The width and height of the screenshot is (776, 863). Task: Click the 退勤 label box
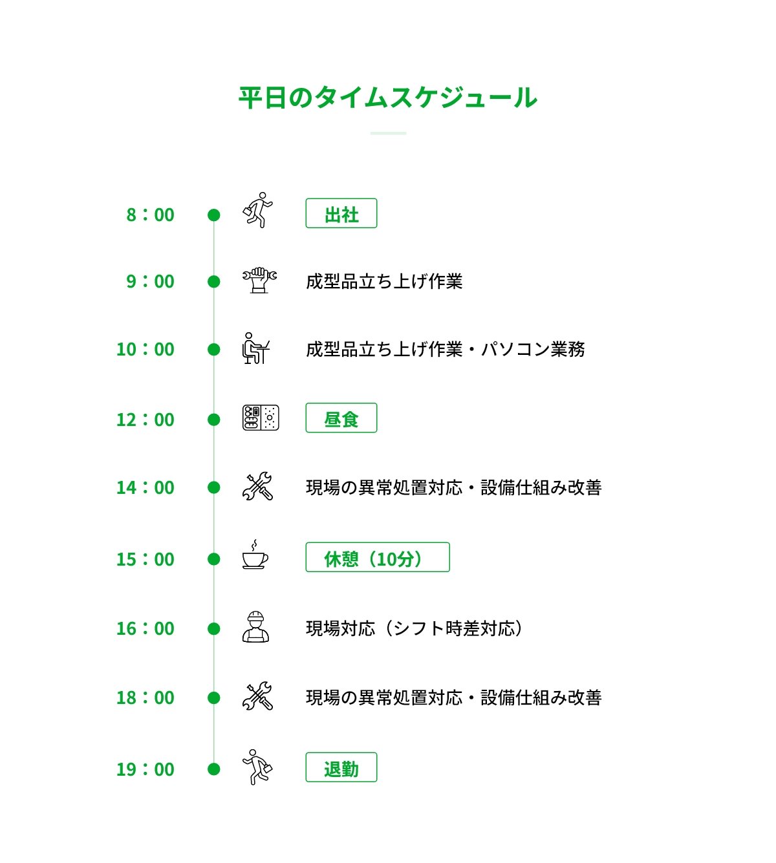tap(341, 767)
